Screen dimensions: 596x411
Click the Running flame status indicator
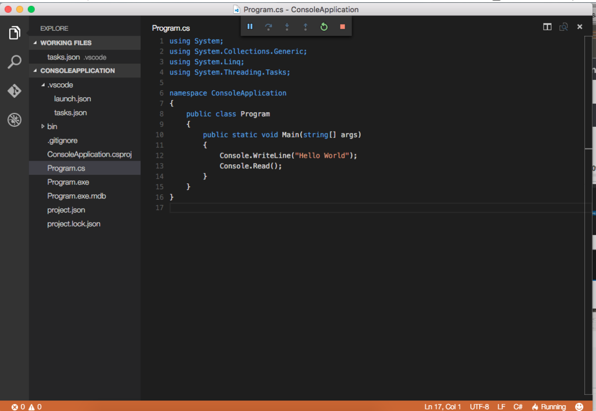point(549,407)
